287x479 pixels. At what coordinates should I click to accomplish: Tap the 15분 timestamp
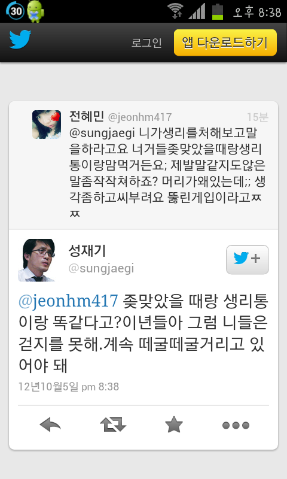point(258,117)
